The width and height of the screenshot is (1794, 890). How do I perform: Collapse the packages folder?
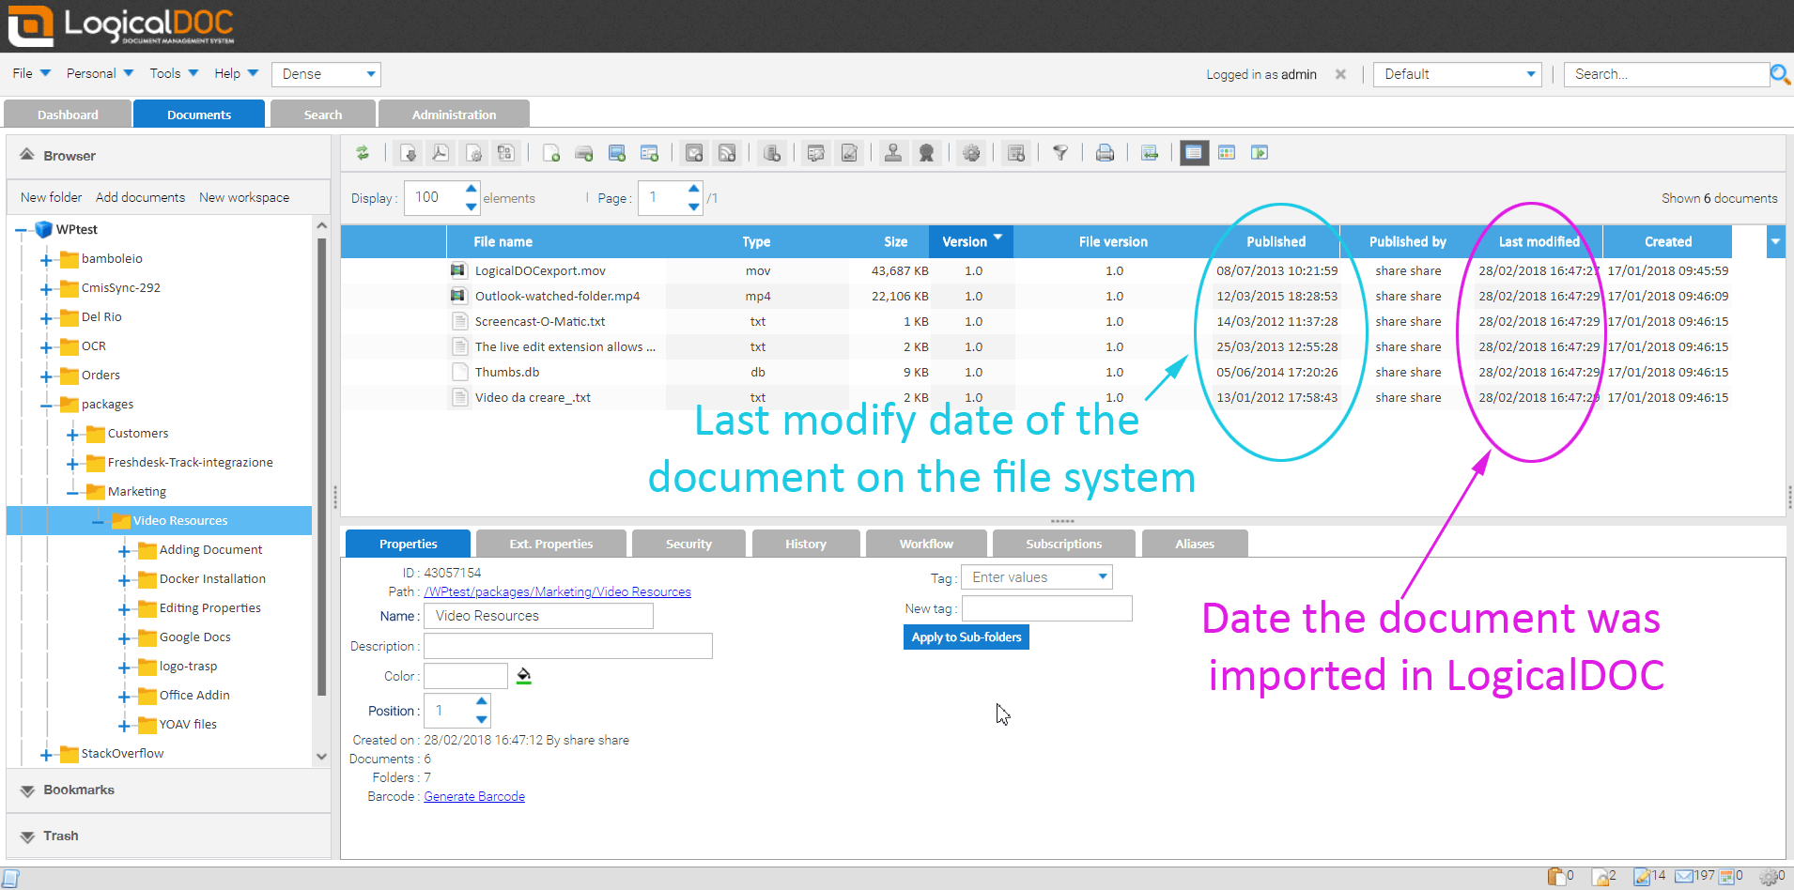pyautogui.click(x=46, y=406)
